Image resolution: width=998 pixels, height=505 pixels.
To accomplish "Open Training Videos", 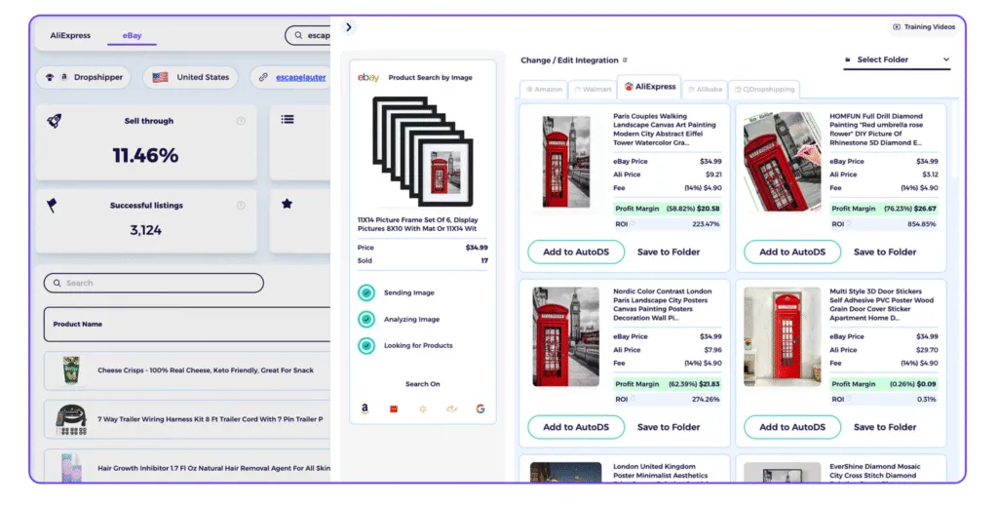I will click(924, 26).
